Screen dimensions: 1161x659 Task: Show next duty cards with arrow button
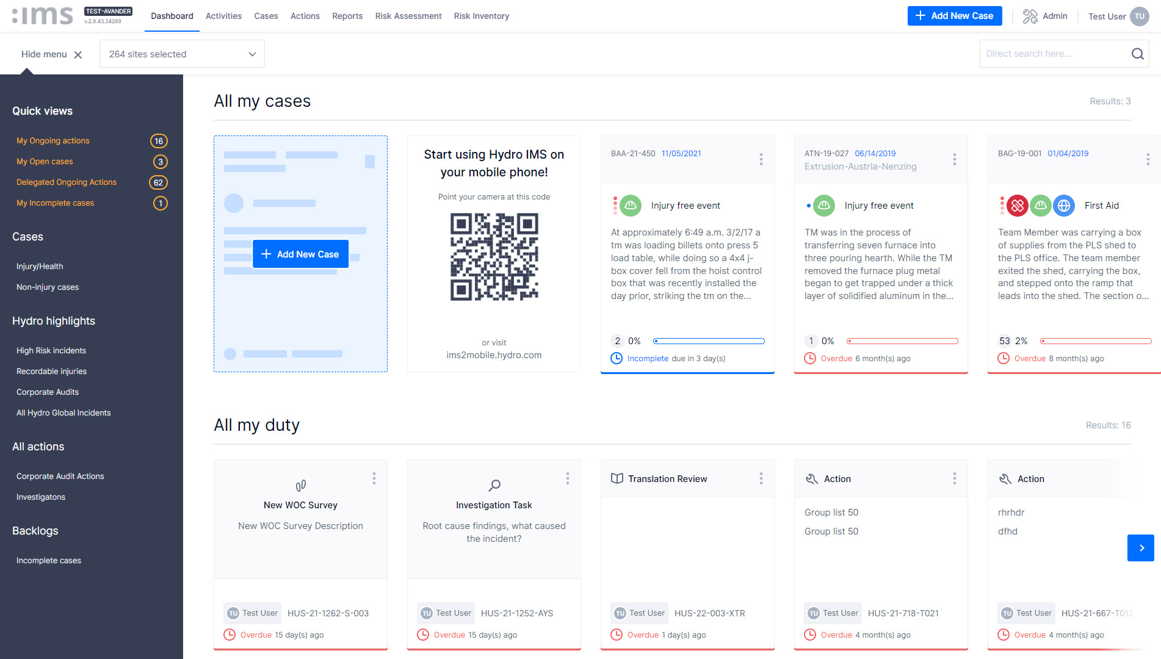point(1140,548)
